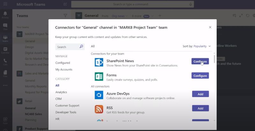Open more apps ellipsis in left rail
This screenshot has width=255, height=131.
tap(5, 85)
